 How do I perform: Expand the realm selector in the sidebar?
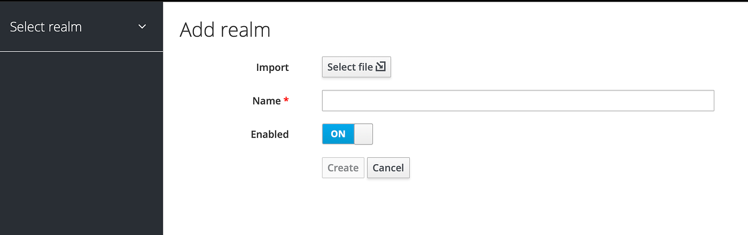tap(81, 27)
